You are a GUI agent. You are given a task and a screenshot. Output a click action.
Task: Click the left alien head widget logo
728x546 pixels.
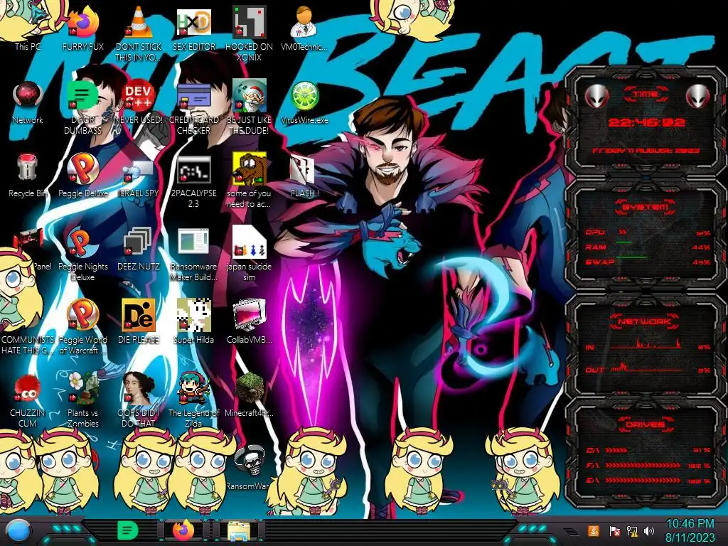tap(596, 97)
